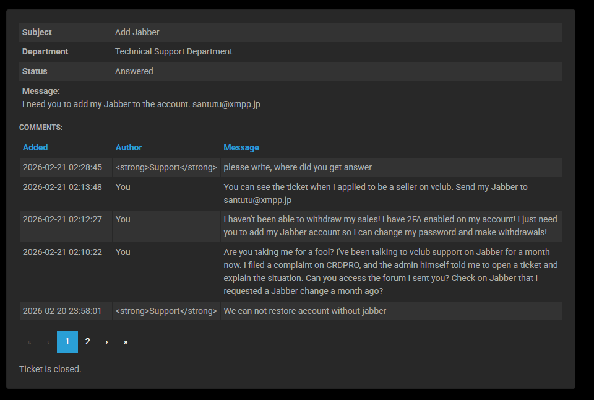Click the 'We can not restore account' comment
The width and height of the screenshot is (594, 400).
304,311
